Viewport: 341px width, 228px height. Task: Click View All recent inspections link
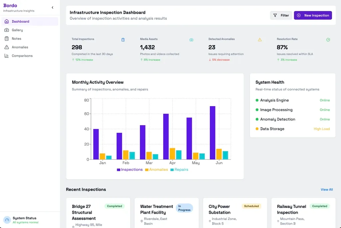pos(327,190)
